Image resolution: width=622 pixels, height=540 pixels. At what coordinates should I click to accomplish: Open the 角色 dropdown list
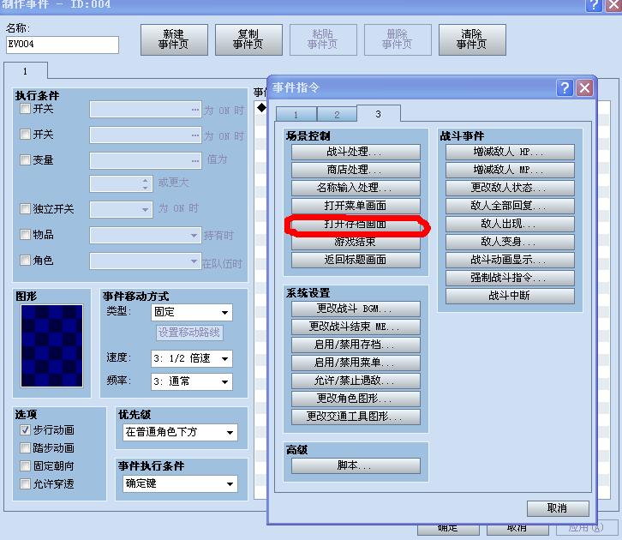click(x=145, y=261)
